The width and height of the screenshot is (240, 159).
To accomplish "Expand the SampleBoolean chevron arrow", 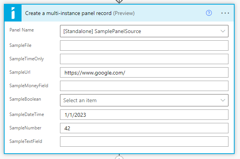I will [x=223, y=100].
